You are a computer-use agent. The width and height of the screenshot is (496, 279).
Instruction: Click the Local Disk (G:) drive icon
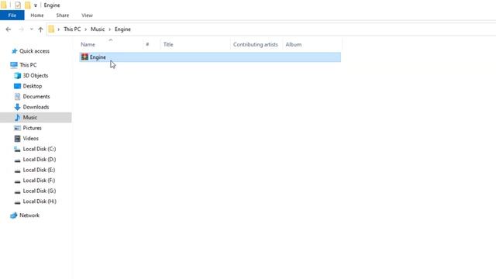[17, 191]
